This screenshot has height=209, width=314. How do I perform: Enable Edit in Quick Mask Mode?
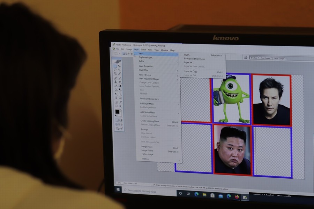coord(121,120)
